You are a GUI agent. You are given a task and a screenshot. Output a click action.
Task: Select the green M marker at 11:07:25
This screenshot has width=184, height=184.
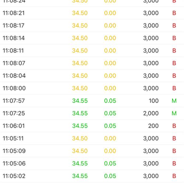[x=174, y=113]
